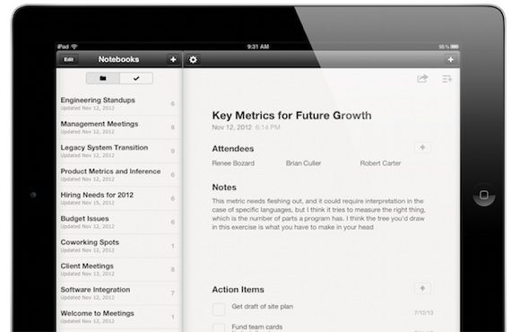Open Client Meetings notebook
Image resolution: width=520 pixels, height=332 pixels.
(118, 269)
